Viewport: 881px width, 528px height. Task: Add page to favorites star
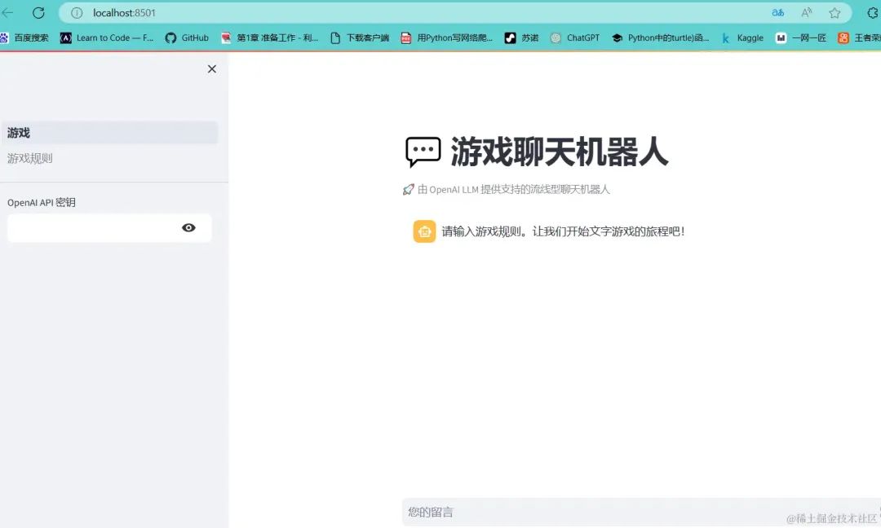(x=835, y=12)
